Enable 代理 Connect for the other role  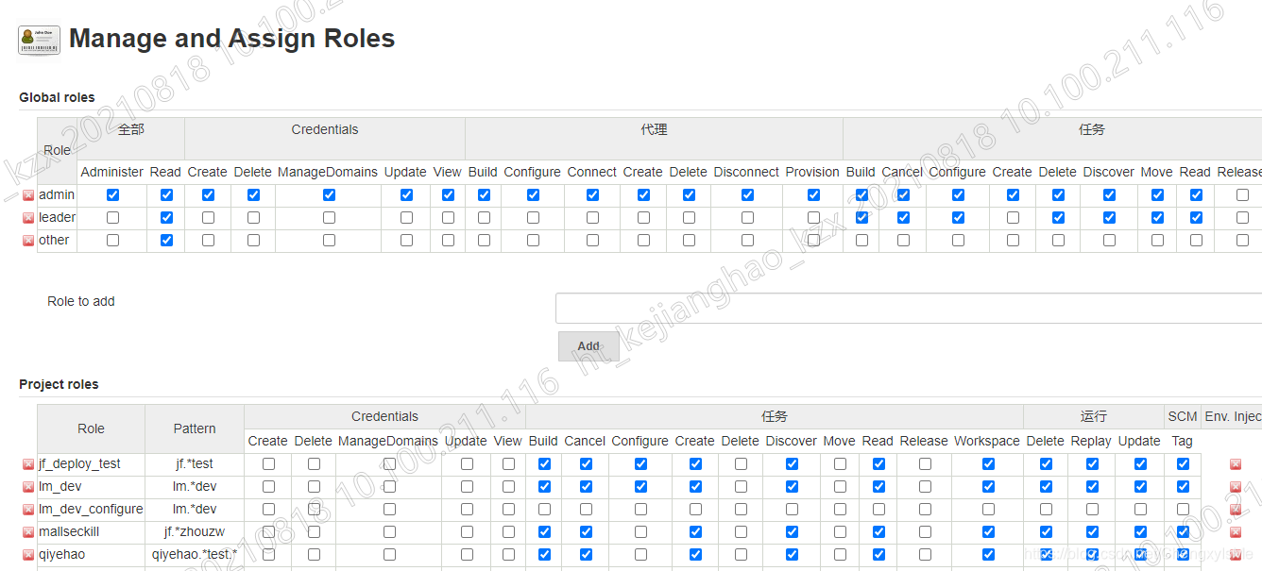(x=592, y=241)
